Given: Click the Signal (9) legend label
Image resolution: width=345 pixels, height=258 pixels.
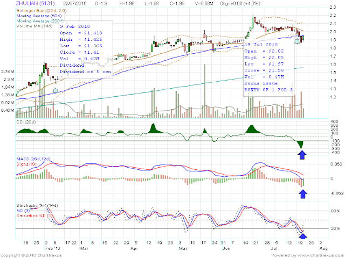Looking at the screenshot, I should (x=26, y=164).
